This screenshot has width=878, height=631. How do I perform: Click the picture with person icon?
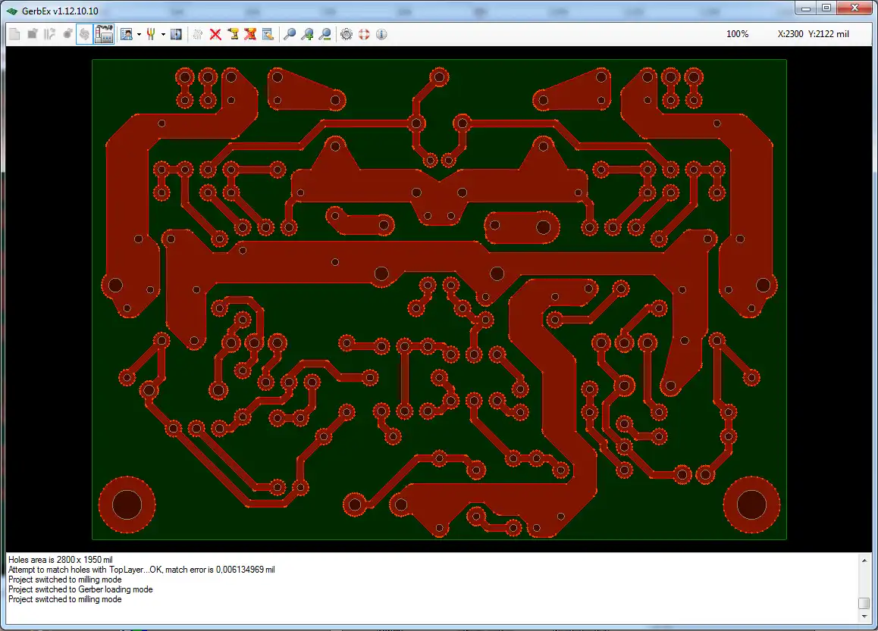(127, 34)
